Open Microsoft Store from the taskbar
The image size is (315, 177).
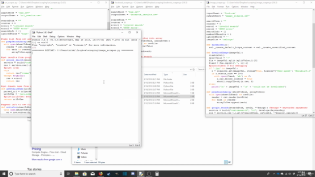click(85, 174)
